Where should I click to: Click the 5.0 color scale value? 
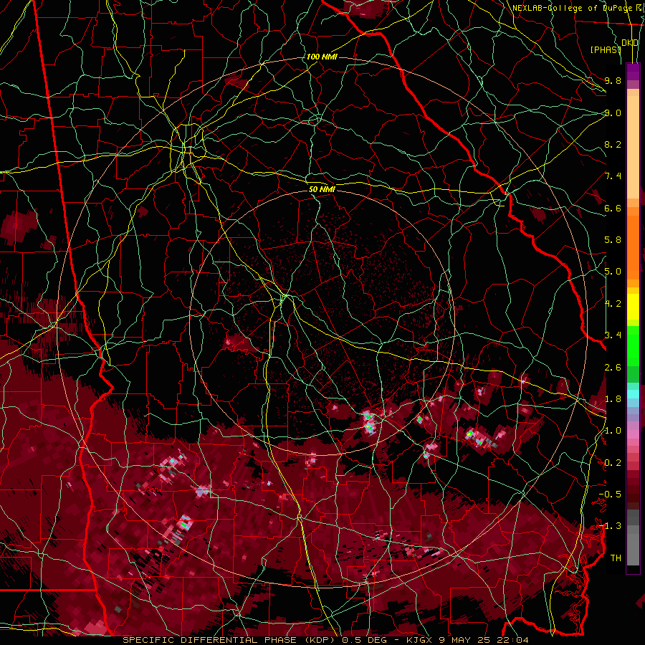(613, 272)
